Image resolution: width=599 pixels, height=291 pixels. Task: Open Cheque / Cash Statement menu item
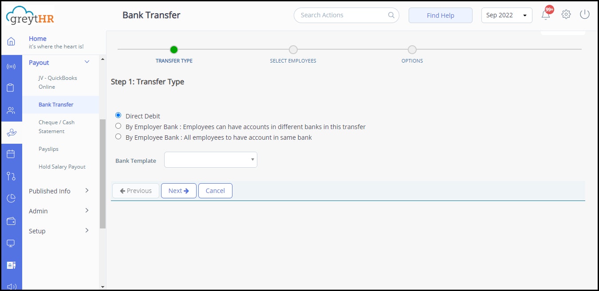pos(57,127)
